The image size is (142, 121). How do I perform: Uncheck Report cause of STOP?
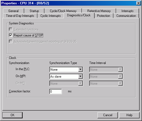[x=11, y=35]
